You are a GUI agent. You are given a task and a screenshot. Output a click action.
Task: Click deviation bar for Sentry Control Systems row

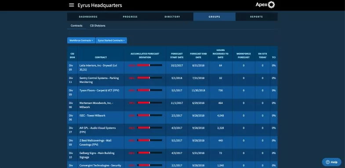pyautogui.click(x=149, y=78)
